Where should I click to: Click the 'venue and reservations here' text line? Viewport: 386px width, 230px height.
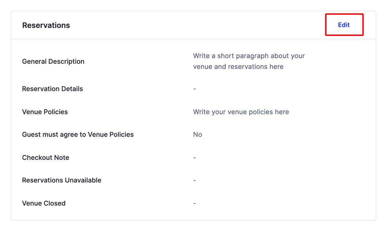238,67
